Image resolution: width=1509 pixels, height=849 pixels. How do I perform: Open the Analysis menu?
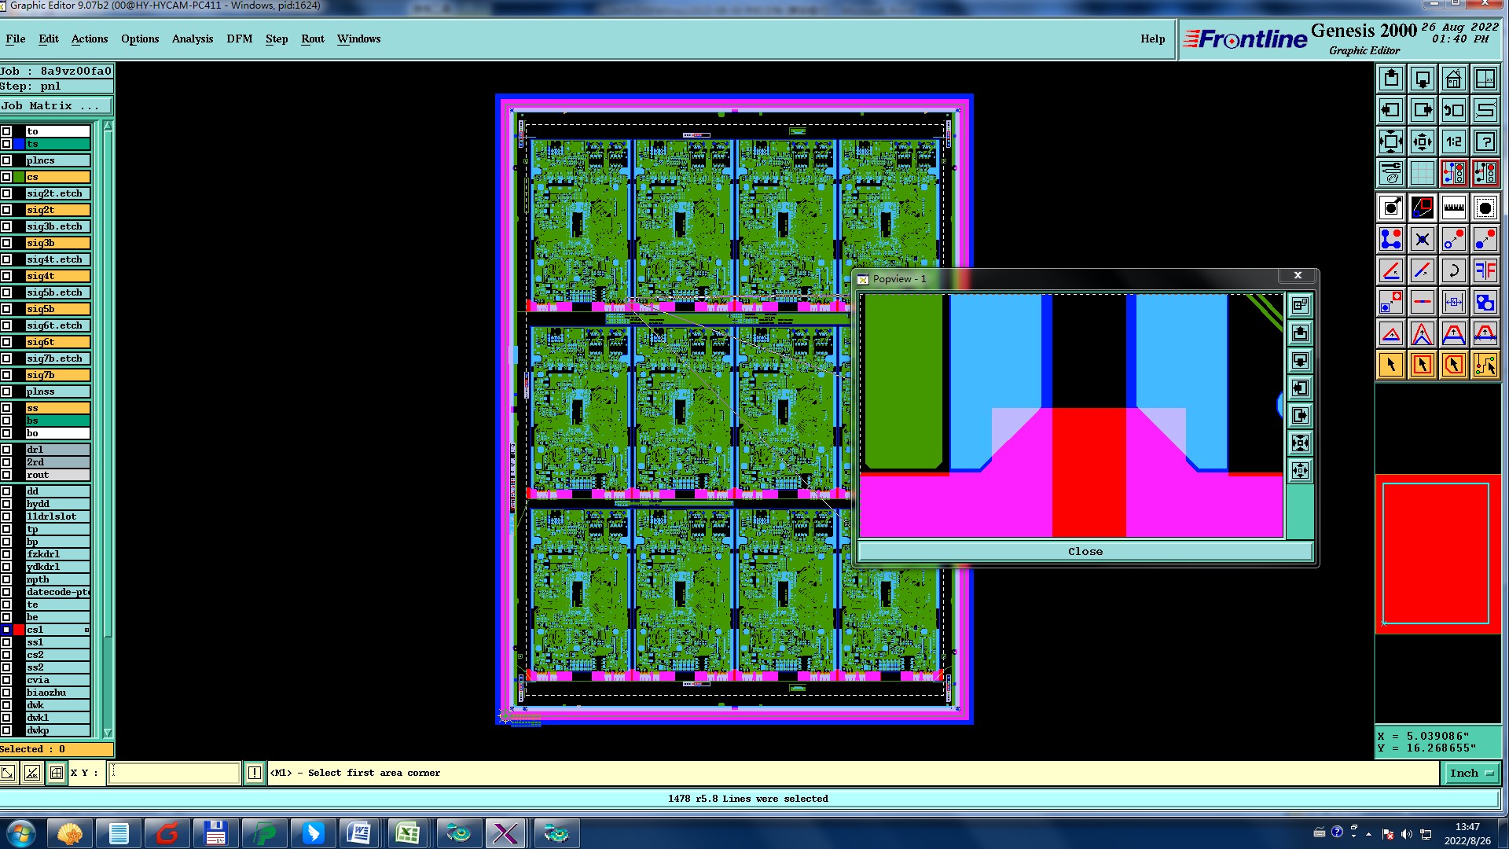(x=192, y=39)
